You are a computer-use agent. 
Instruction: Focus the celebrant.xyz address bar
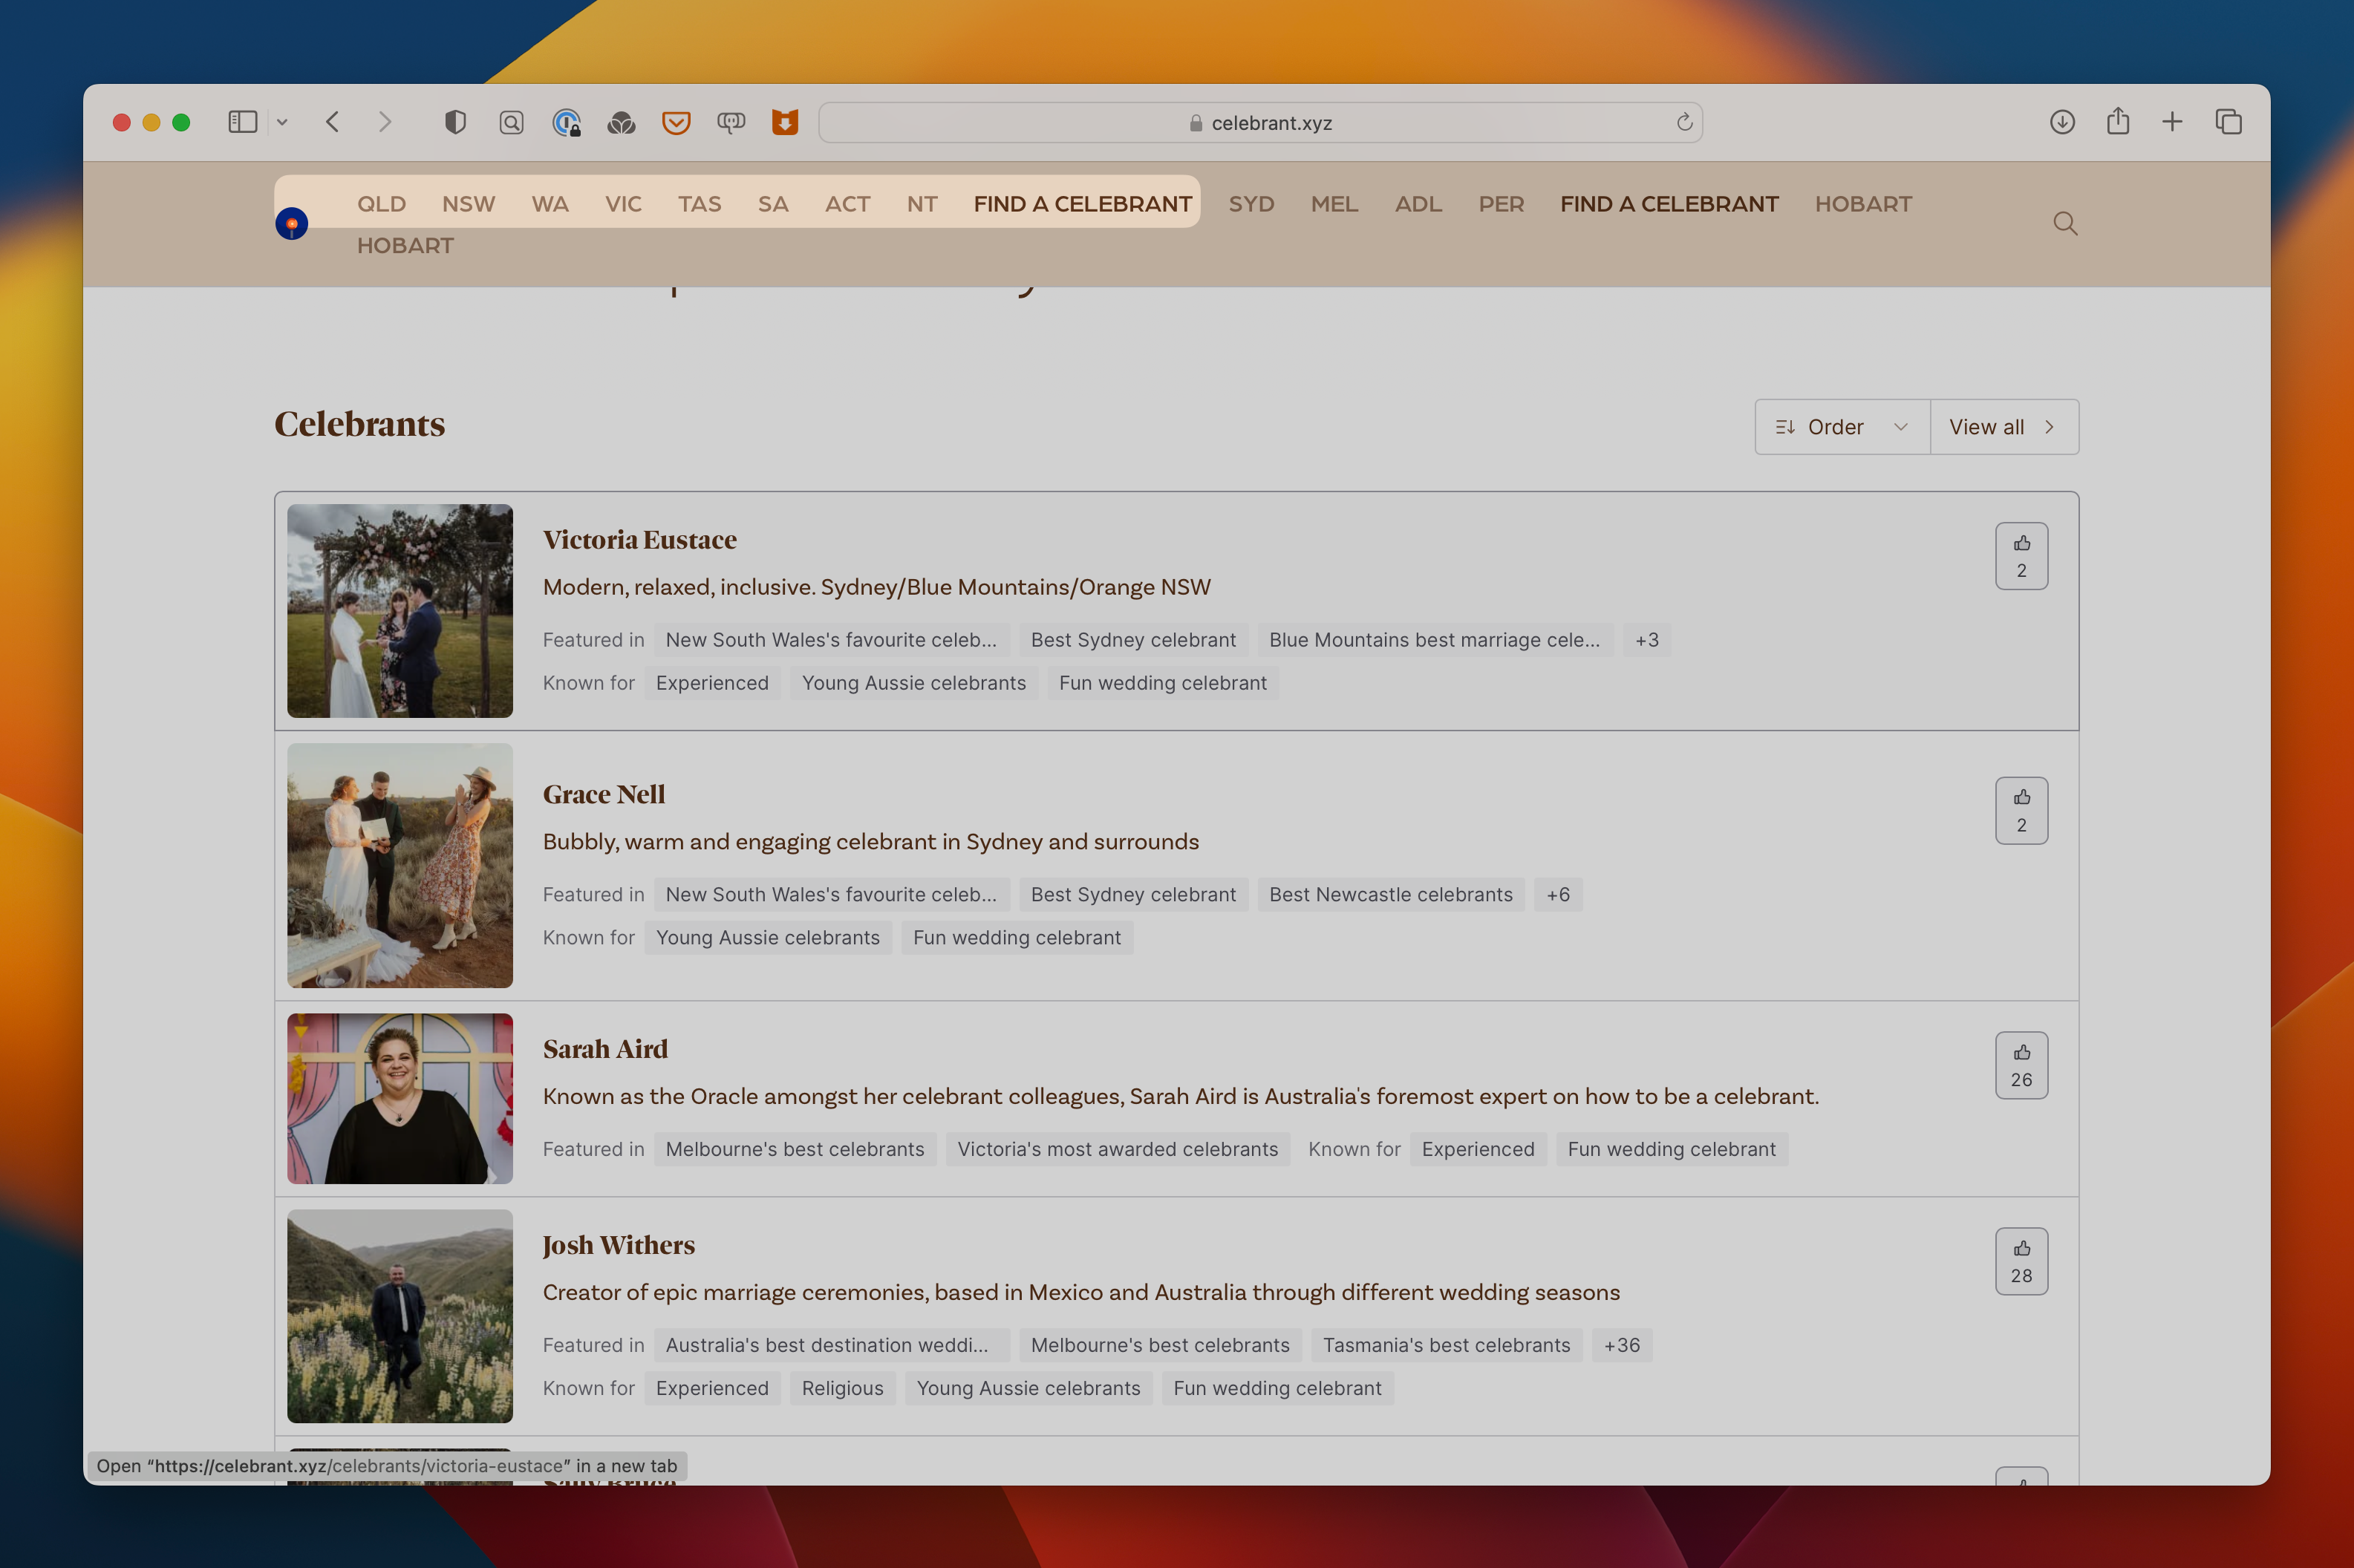tap(1260, 122)
